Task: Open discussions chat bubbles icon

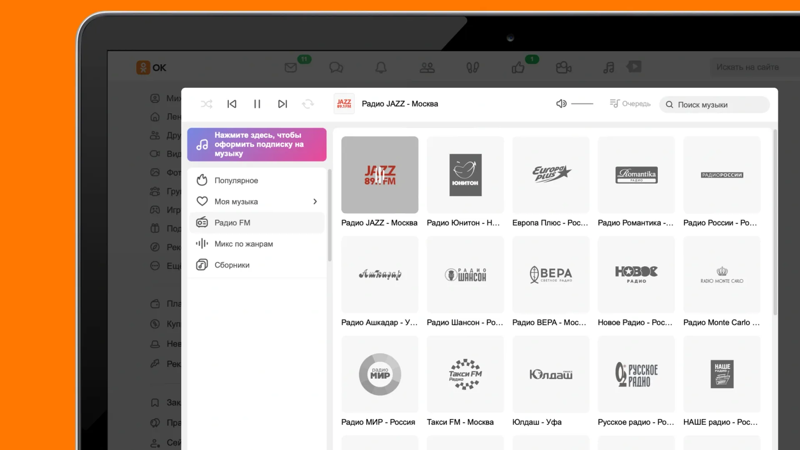Action: [336, 67]
